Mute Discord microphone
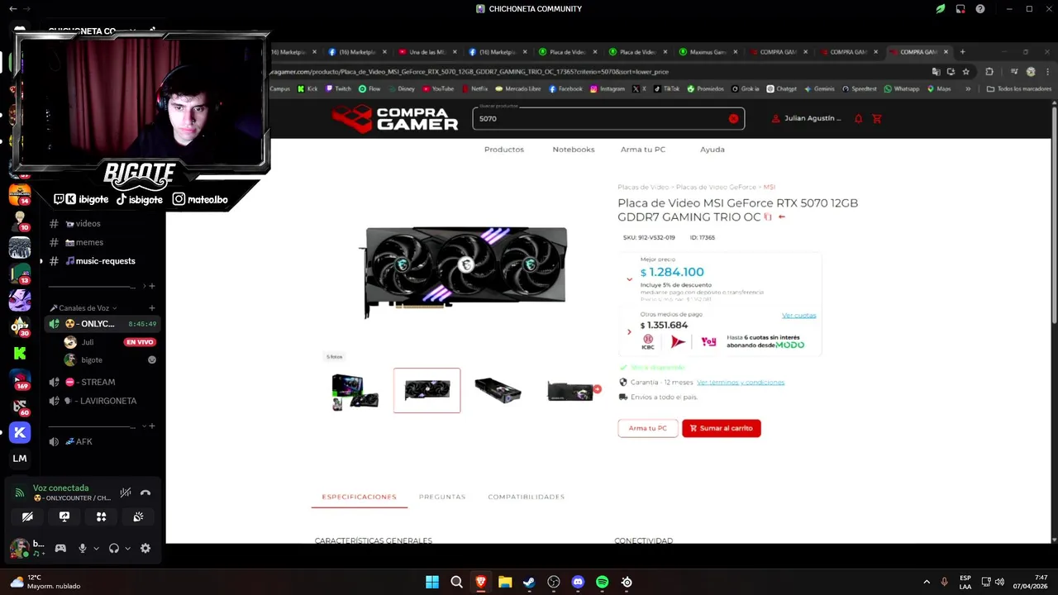Image resolution: width=1058 pixels, height=595 pixels. pos(82,548)
